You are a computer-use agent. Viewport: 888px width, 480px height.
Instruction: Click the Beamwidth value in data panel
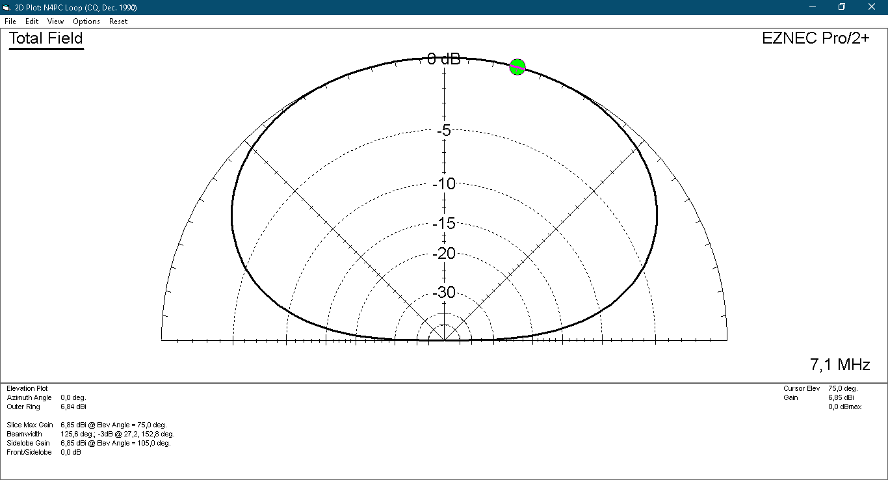[117, 434]
